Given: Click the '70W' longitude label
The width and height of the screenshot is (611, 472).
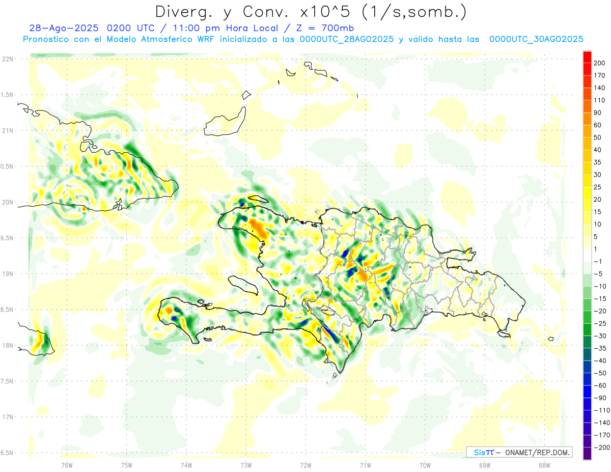Looking at the screenshot, I should [x=425, y=465].
